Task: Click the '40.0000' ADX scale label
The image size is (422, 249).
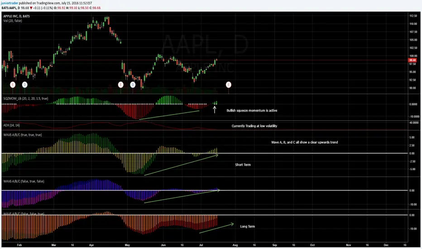Action: [x=414, y=123]
